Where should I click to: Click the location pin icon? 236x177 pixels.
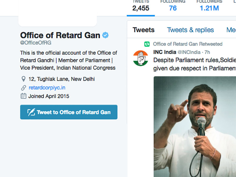[23, 79]
